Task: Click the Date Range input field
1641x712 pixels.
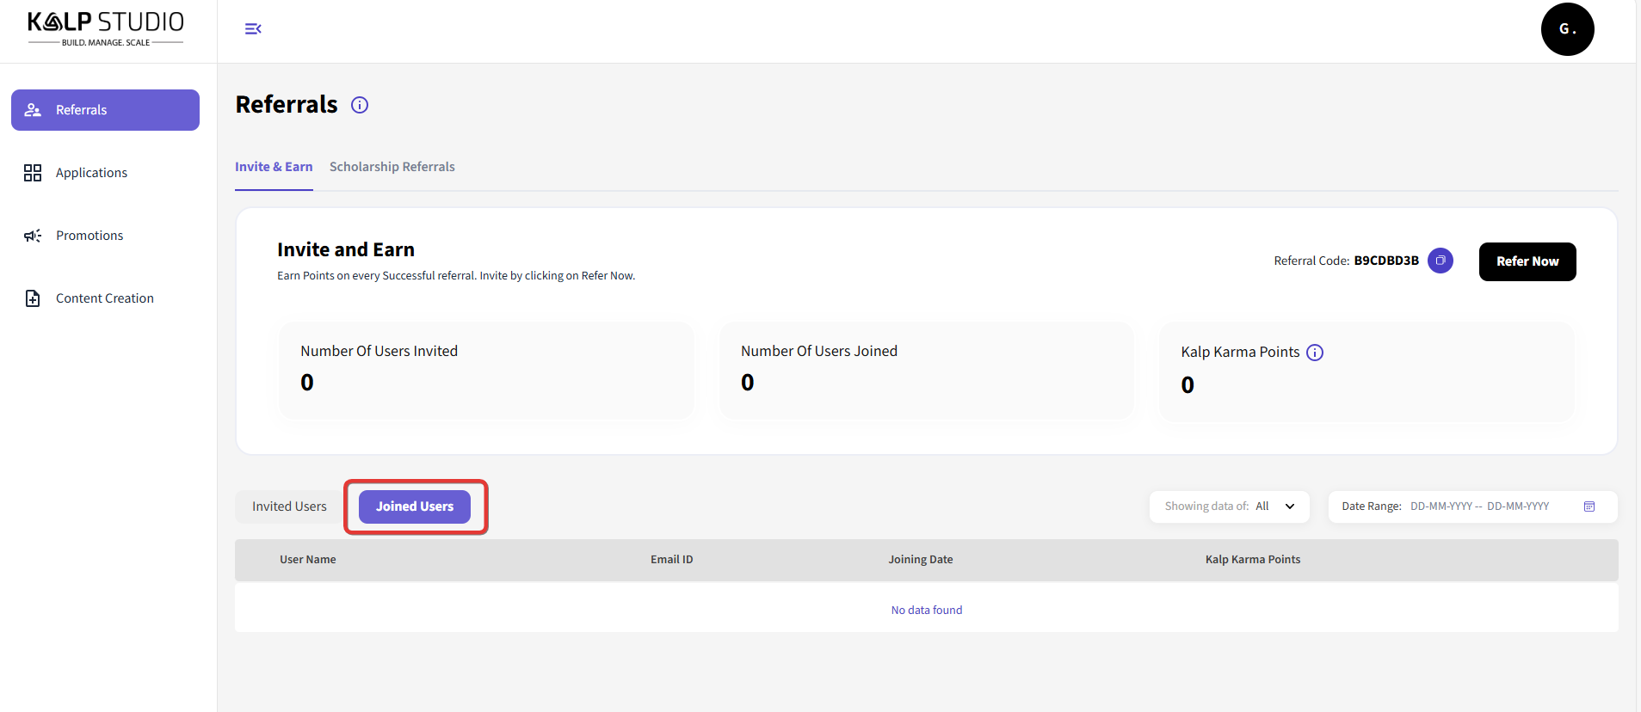Action: [1478, 506]
